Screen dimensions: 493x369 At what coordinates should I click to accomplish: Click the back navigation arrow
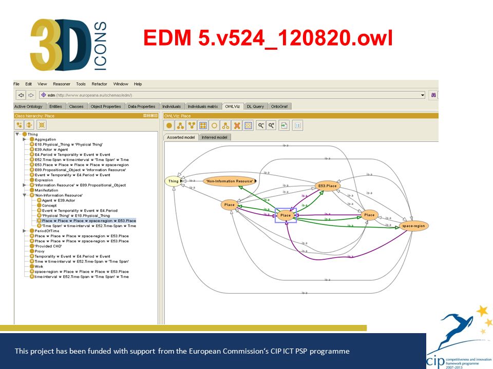pos(21,95)
